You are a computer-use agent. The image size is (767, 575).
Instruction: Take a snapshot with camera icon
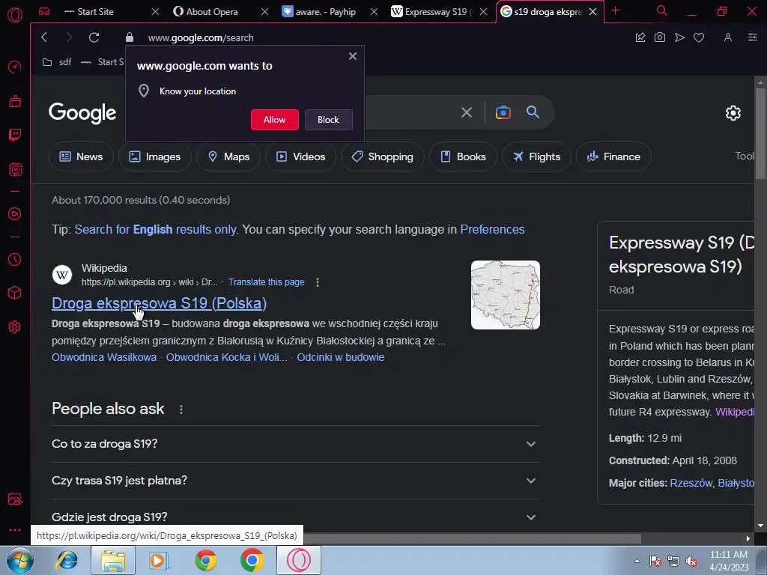(659, 37)
